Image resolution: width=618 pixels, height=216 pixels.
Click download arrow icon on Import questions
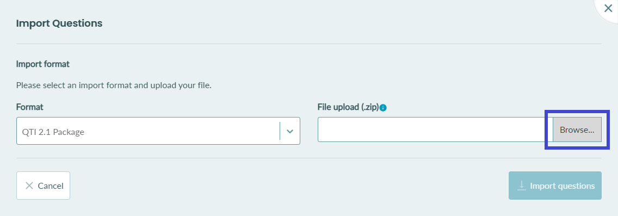[x=521, y=185]
